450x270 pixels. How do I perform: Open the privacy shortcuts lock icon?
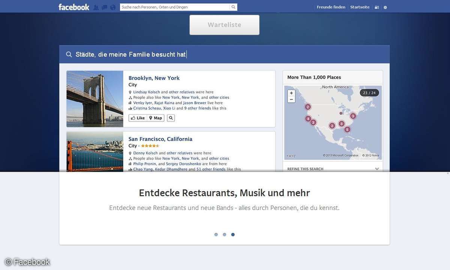click(377, 7)
